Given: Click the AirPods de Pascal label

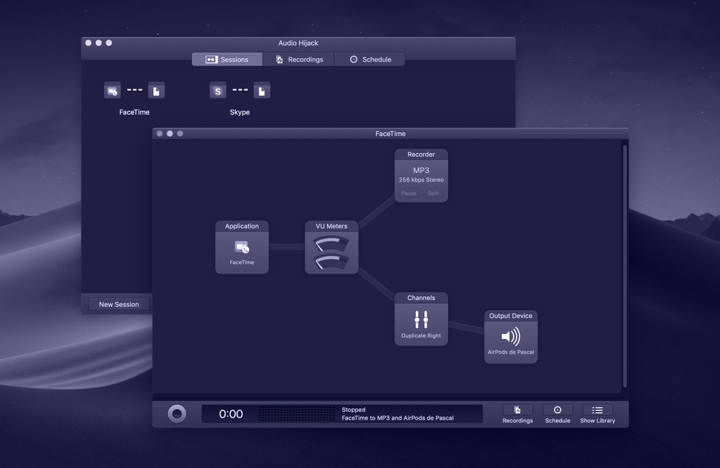Looking at the screenshot, I should 510,352.
